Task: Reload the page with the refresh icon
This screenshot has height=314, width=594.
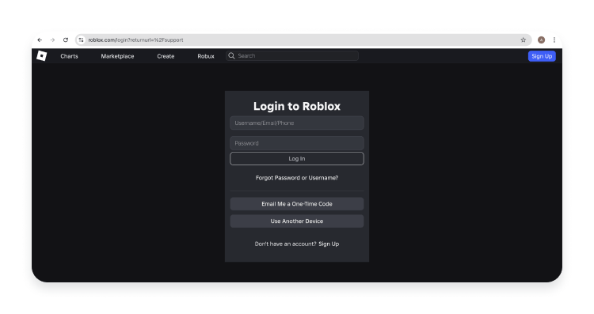Action: tap(66, 40)
